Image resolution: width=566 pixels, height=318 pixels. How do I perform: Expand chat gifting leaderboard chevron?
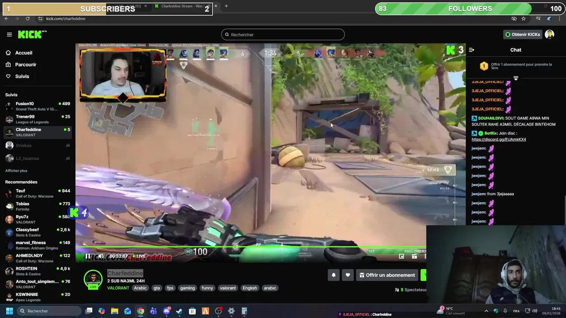[516, 78]
